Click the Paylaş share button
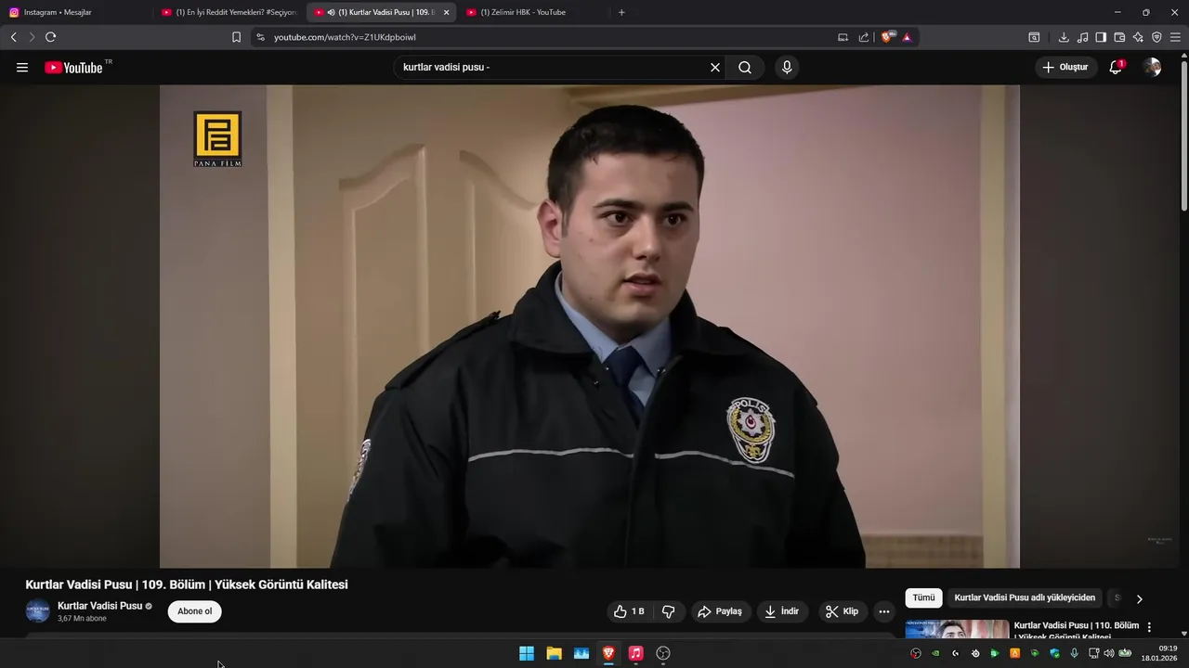1189x668 pixels. point(720,611)
